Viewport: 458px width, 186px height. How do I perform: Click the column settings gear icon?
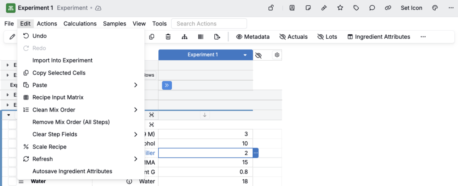pos(277,55)
